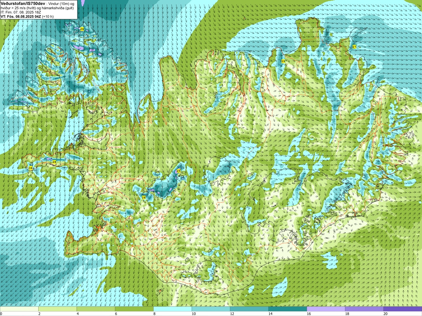422x316 pixels.
Task: Click the 12–14 m/s teal legend swatch
Action: (249, 309)
